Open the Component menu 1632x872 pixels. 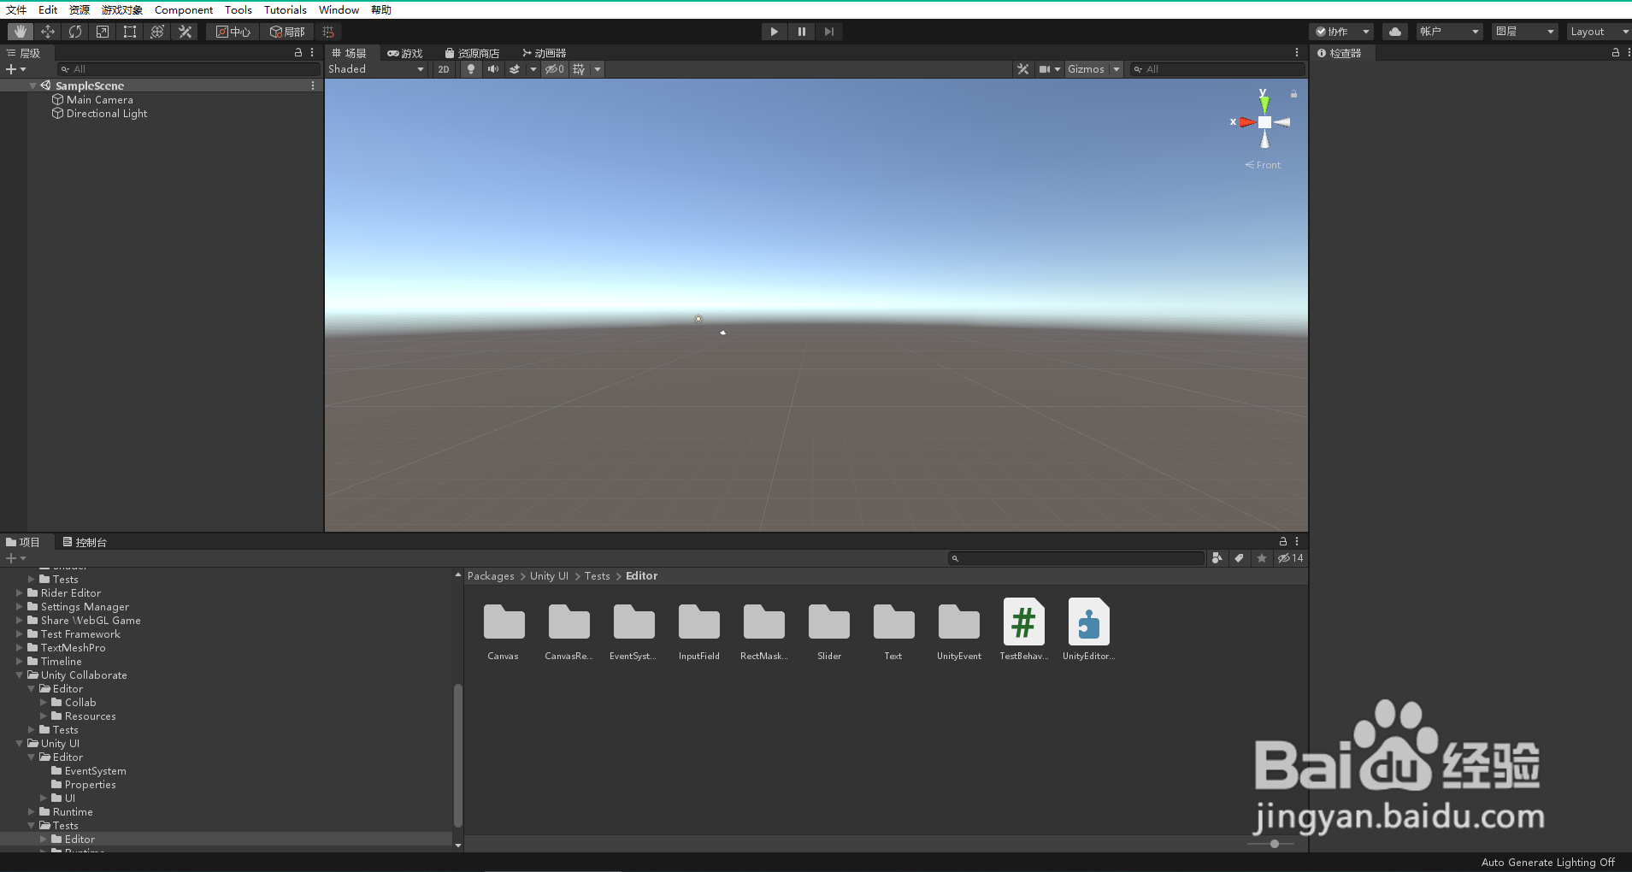(x=184, y=9)
